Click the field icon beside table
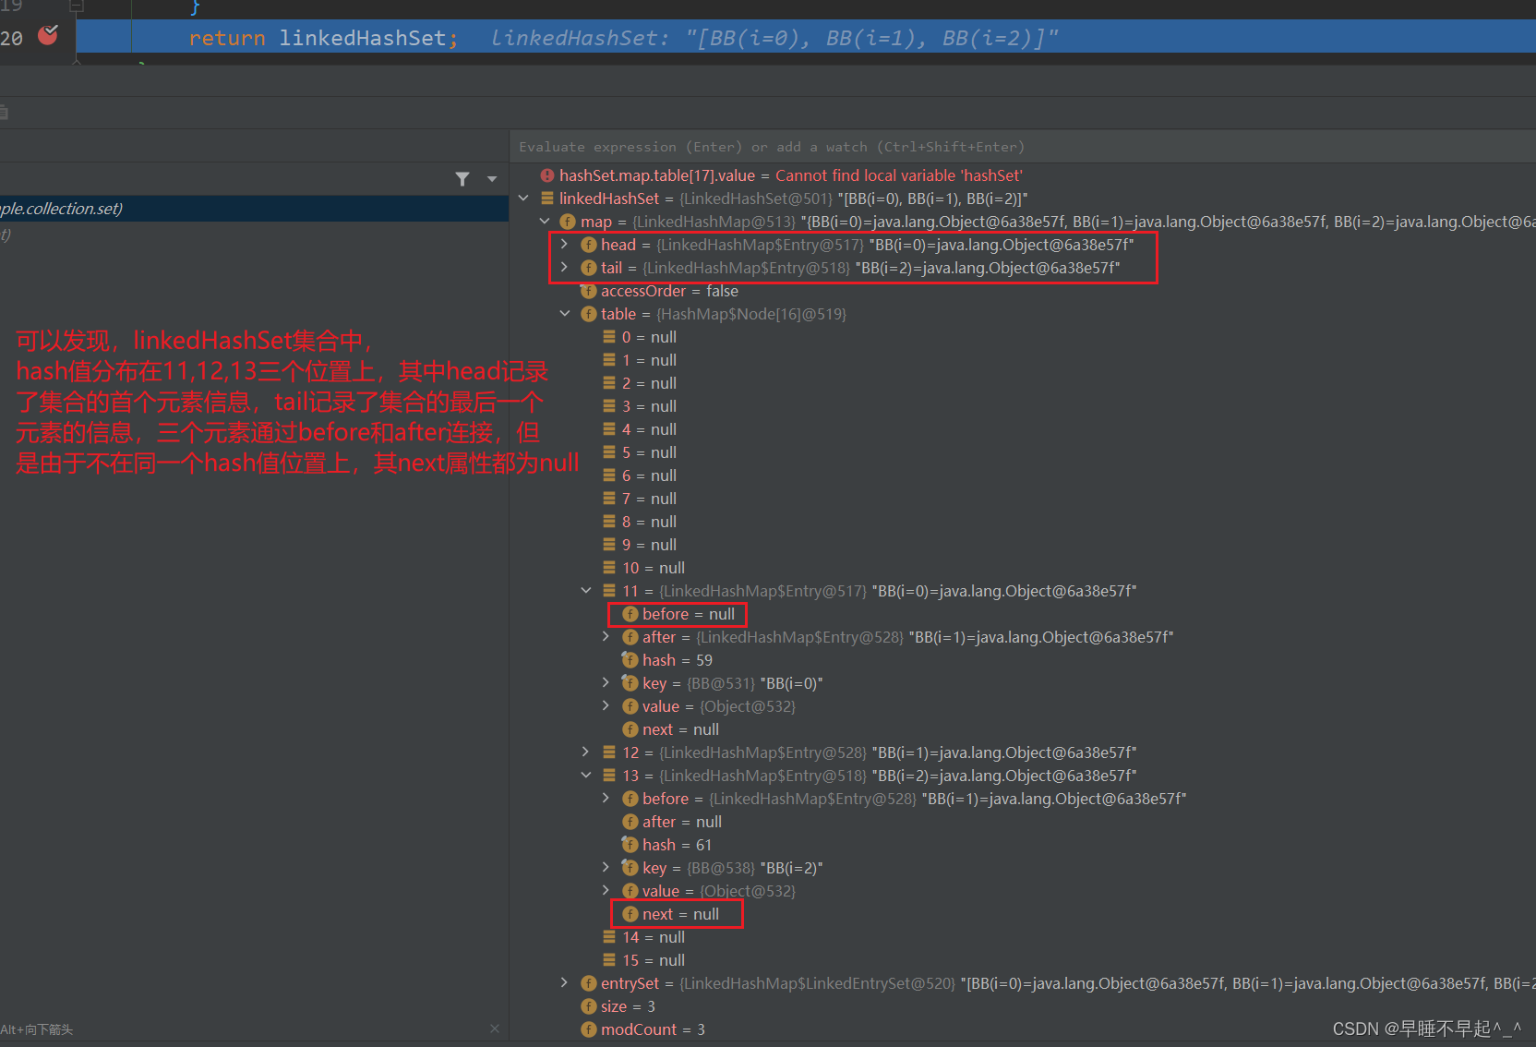The width and height of the screenshot is (1536, 1047). 589,314
